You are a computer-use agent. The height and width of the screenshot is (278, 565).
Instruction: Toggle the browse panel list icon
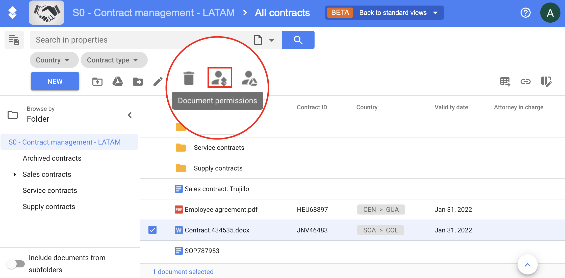pos(14,40)
